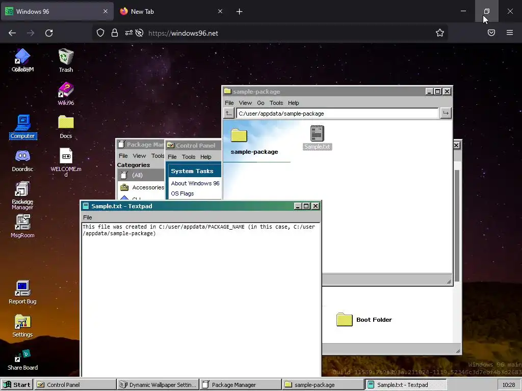Image resolution: width=522 pixels, height=391 pixels.
Task: Launch the Share Board desktop shortcut
Action: pyautogui.click(x=22, y=359)
